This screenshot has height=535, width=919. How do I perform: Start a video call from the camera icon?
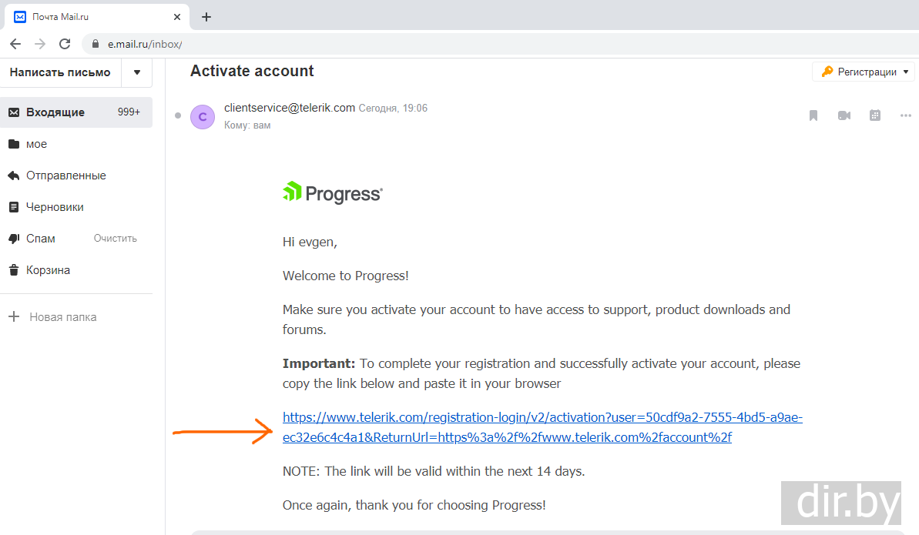click(844, 115)
